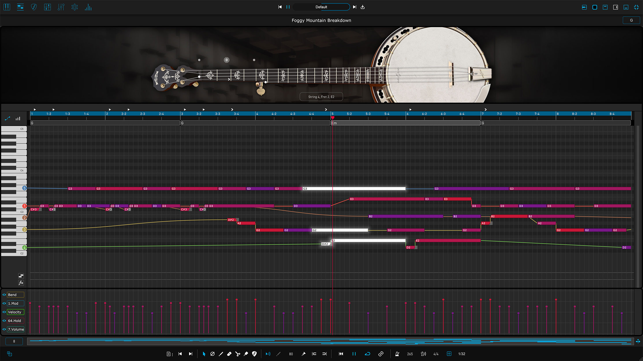Toggle snap to grid icon

pyautogui.click(x=449, y=354)
